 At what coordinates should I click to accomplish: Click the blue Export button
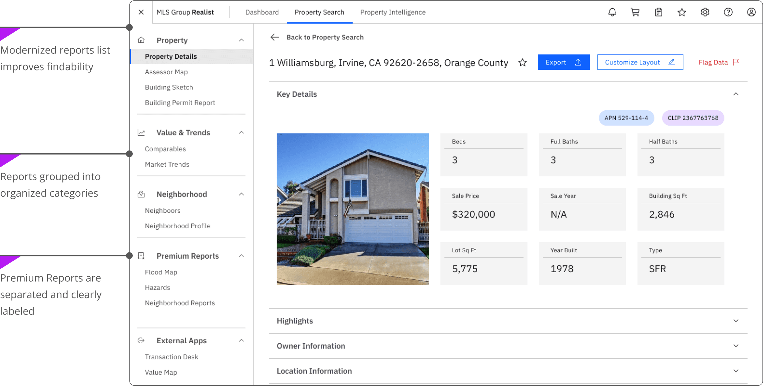(563, 62)
